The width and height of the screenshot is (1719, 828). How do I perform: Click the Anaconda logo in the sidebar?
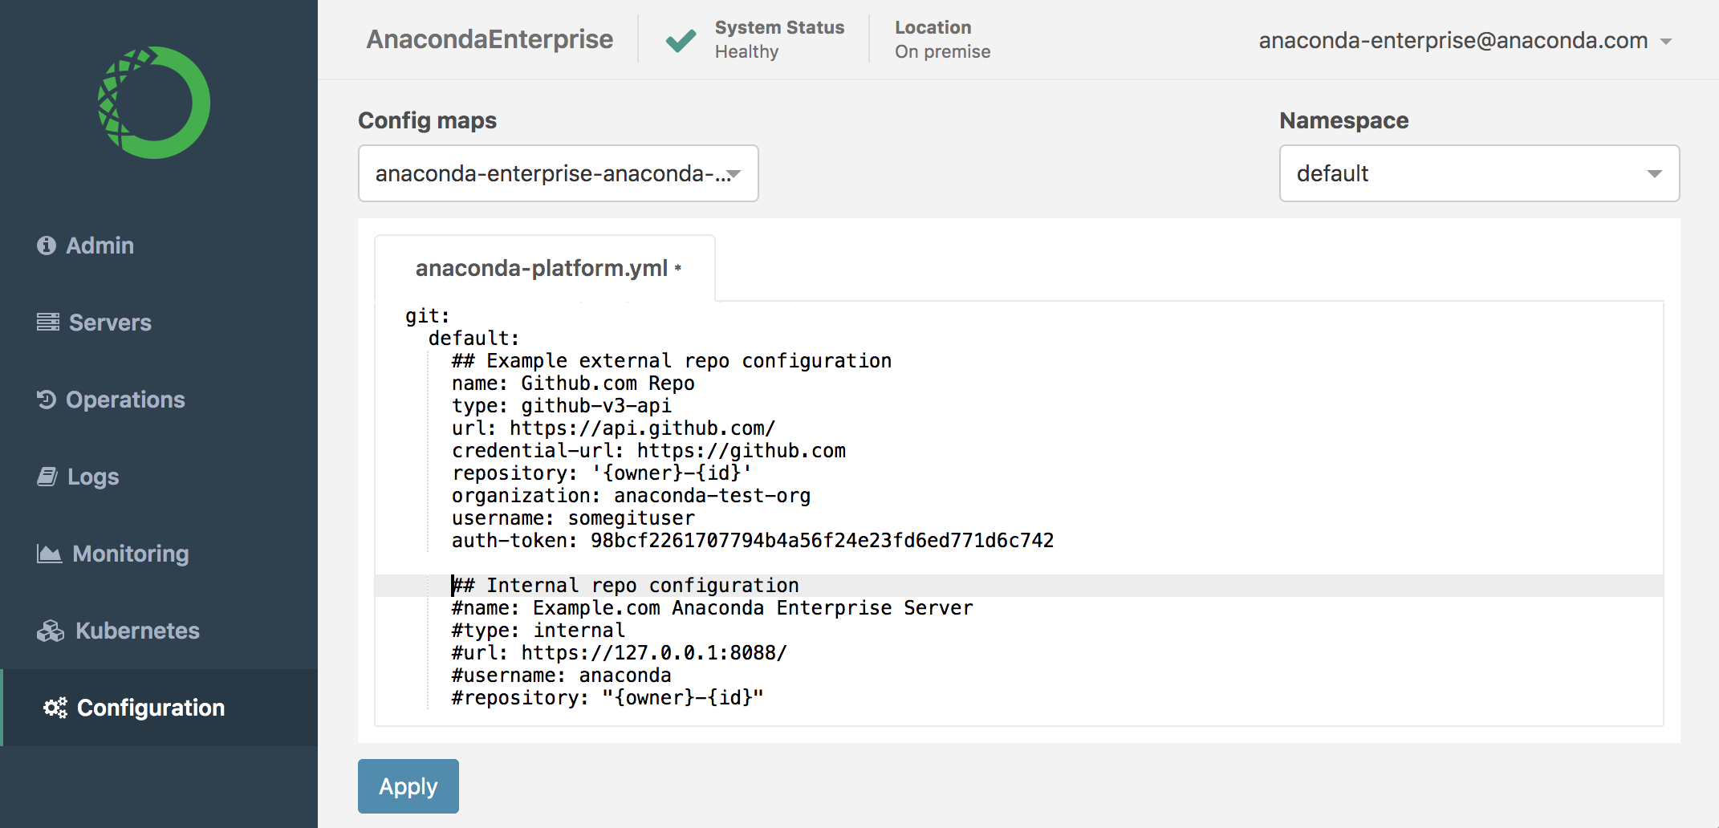tap(154, 103)
